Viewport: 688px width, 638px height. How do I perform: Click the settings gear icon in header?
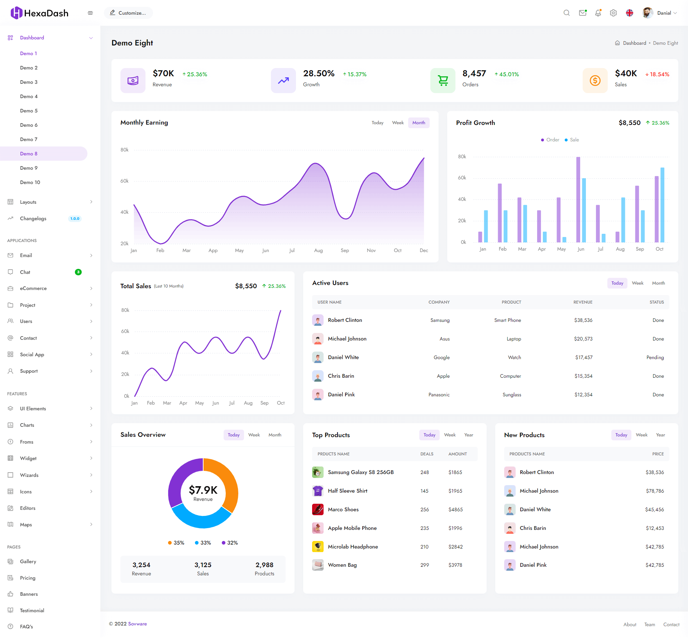pyautogui.click(x=613, y=13)
